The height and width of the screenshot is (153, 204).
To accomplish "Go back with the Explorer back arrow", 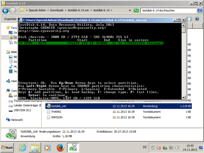I will tap(5, 10).
